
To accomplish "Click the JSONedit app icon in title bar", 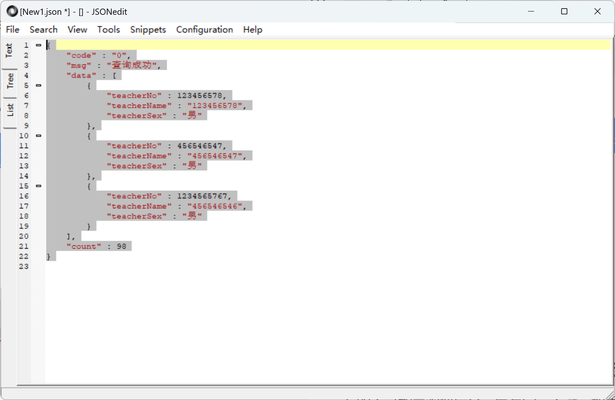I will (12, 11).
